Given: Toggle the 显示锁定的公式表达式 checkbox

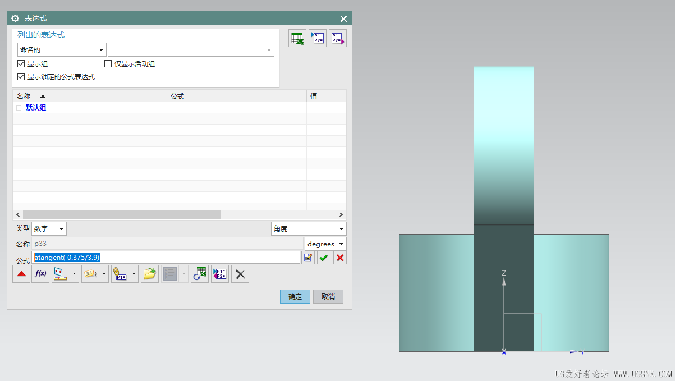Looking at the screenshot, I should tap(21, 77).
